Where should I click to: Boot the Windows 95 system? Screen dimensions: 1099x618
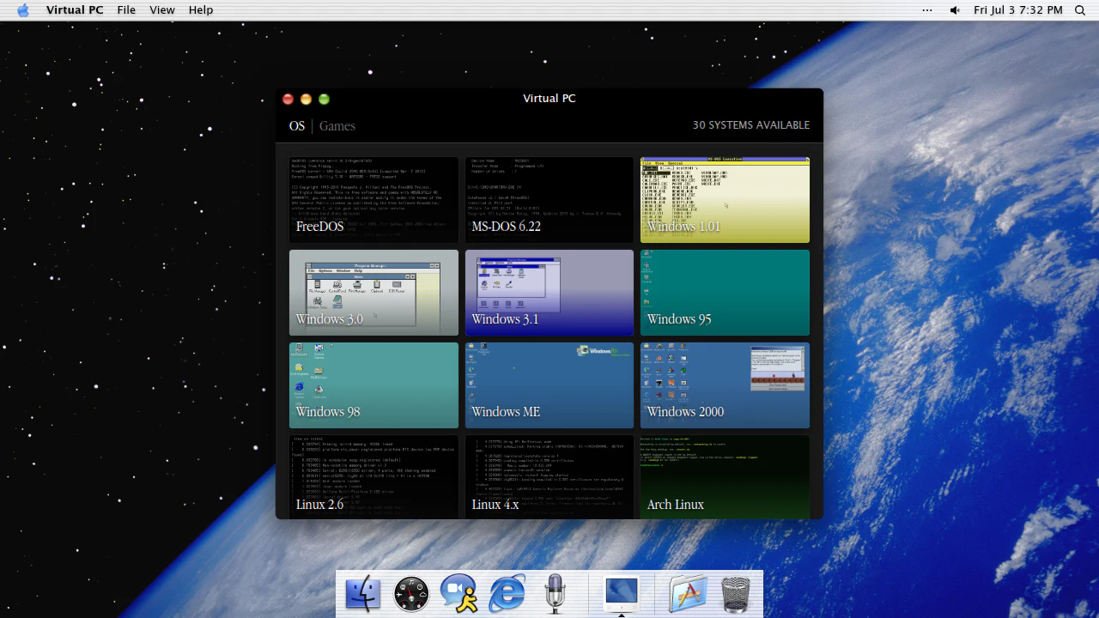(x=725, y=293)
